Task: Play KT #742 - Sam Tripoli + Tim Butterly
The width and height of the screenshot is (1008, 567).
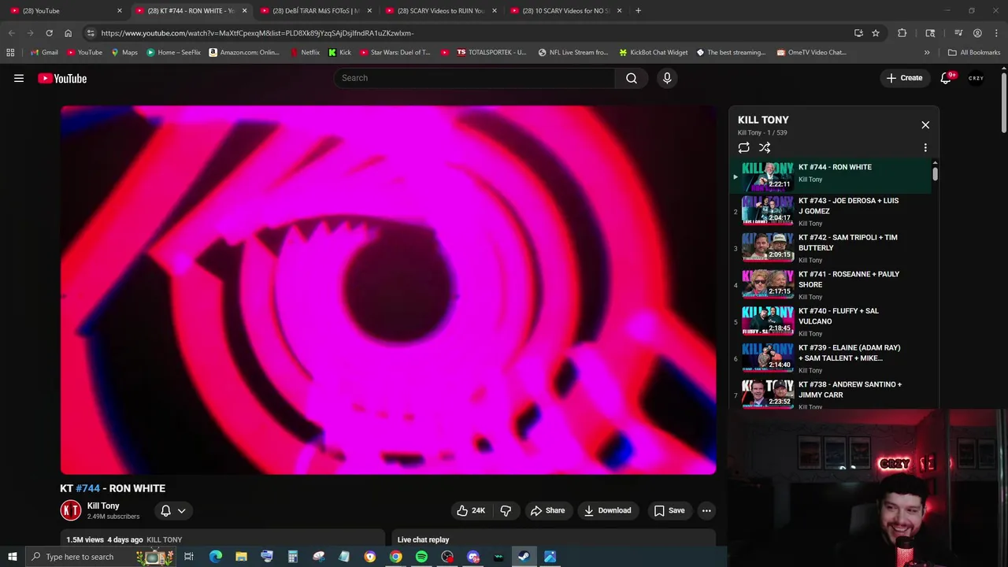Action: pos(830,248)
